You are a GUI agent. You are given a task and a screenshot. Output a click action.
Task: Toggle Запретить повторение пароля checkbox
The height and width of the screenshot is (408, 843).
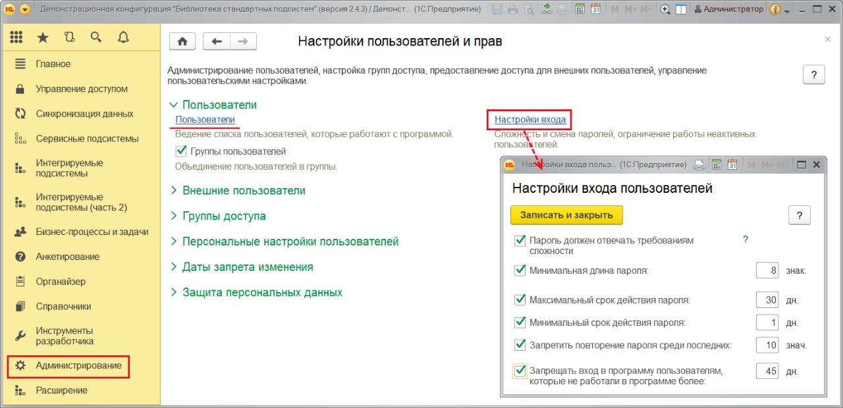point(520,345)
